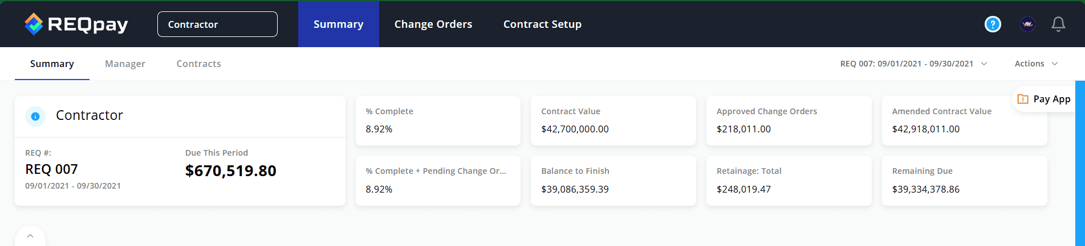
Task: Click the REQpay logo icon
Action: point(34,24)
